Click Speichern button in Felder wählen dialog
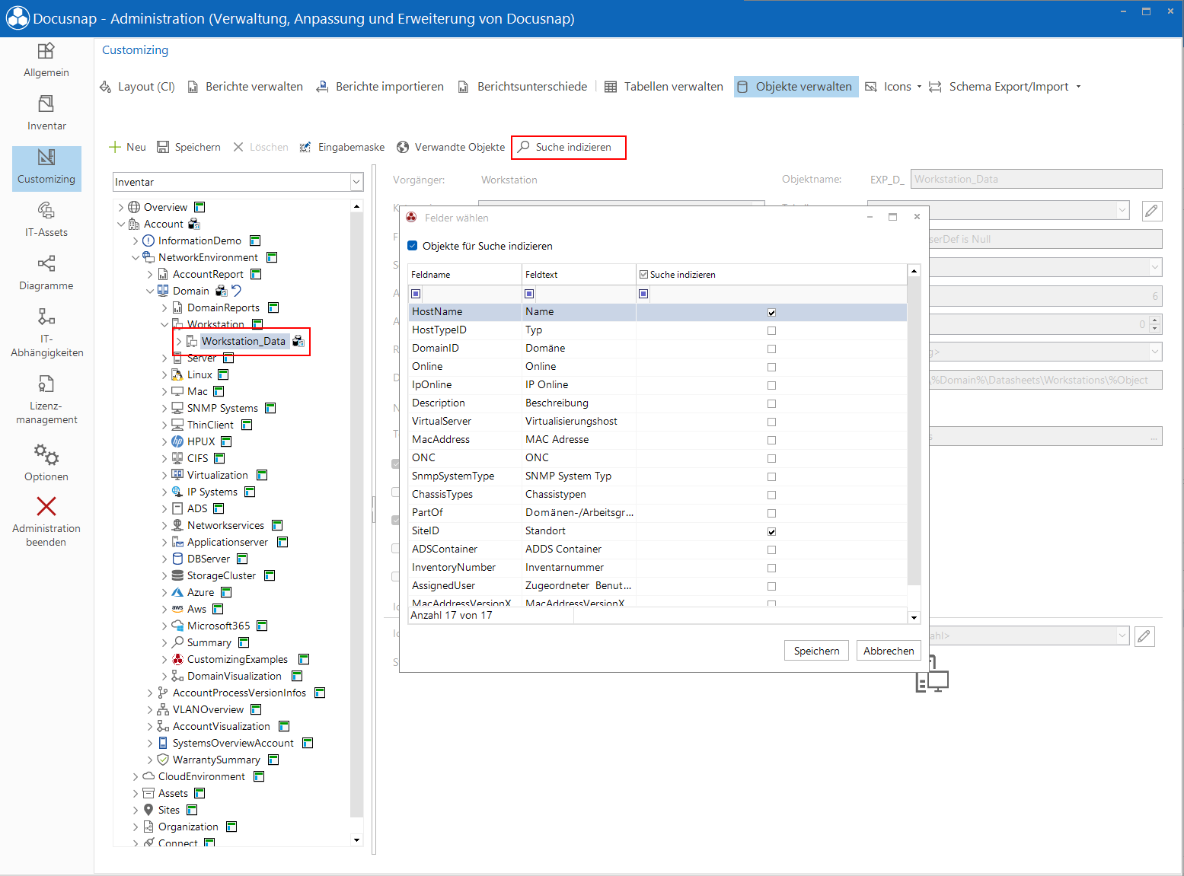Image resolution: width=1184 pixels, height=876 pixels. tap(816, 651)
